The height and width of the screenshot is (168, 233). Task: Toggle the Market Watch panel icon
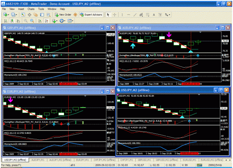click(23, 14)
